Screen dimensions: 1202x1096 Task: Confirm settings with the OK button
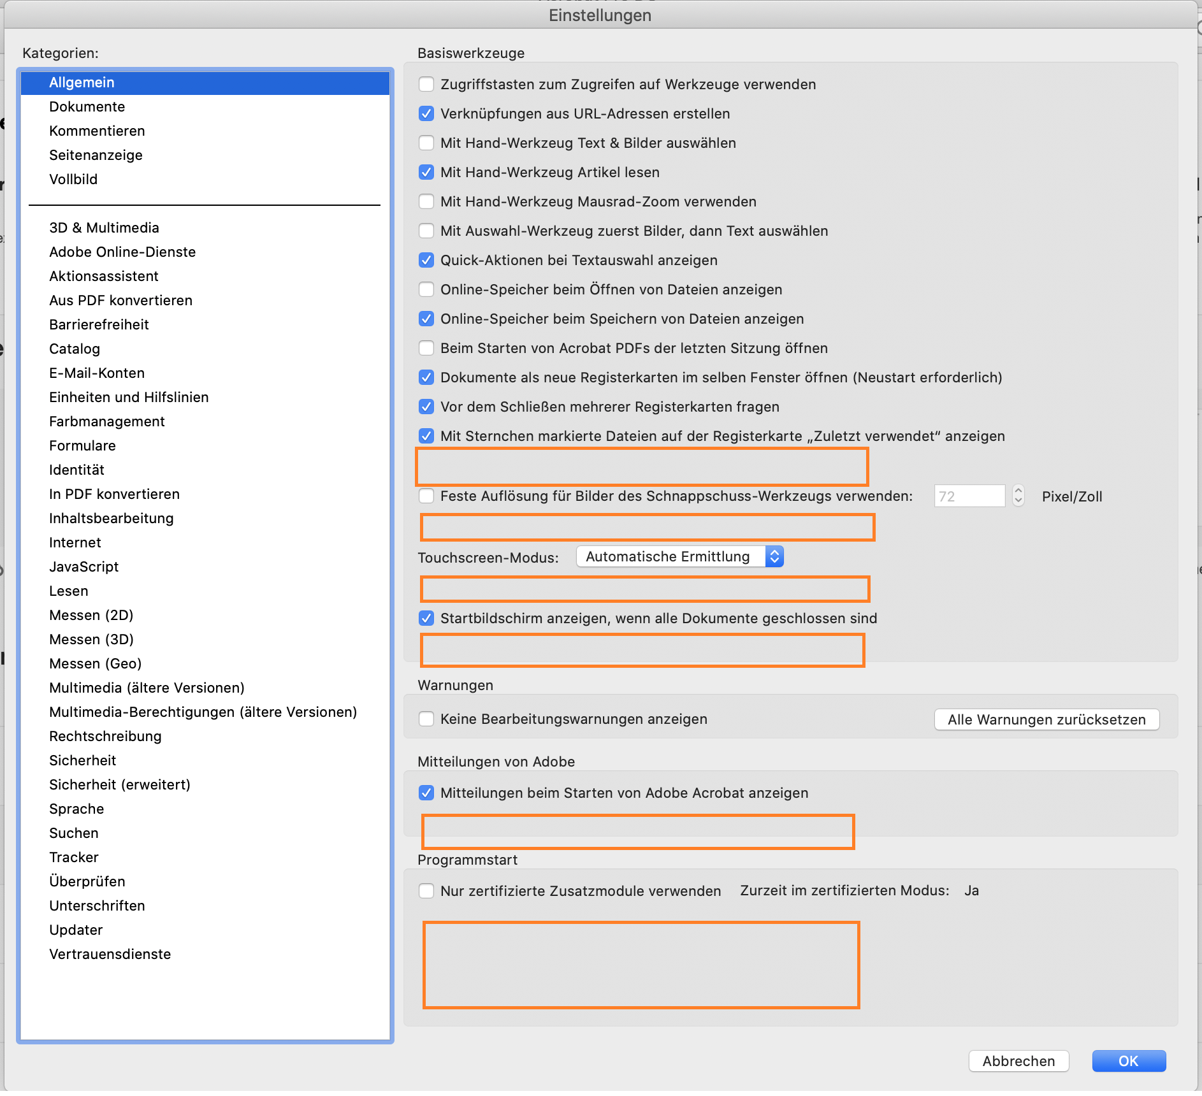1128,1062
